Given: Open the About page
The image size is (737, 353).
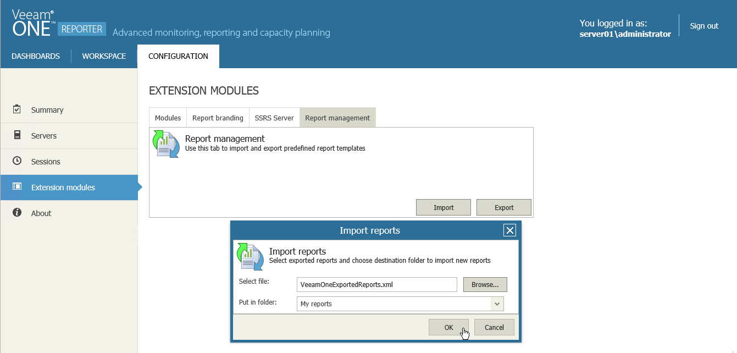Looking at the screenshot, I should [x=69, y=213].
